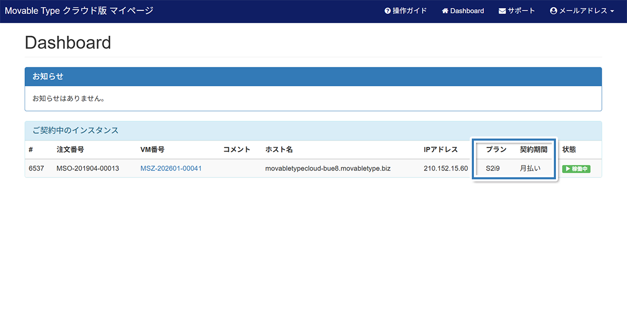The image size is (627, 321).
Task: Open the VM link MSZ-202601-00041
Action: [171, 168]
